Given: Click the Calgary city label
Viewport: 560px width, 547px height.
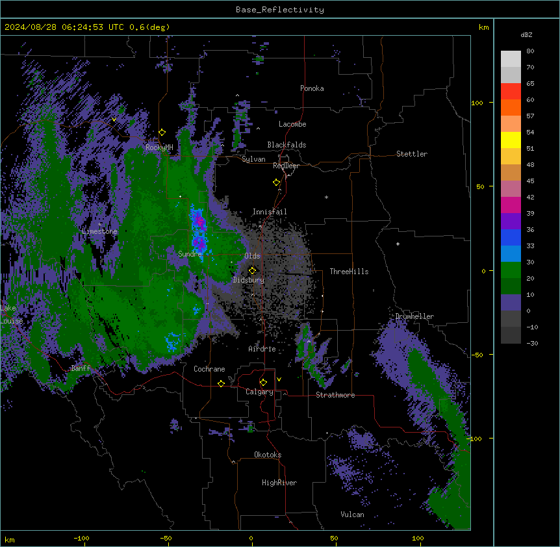Looking at the screenshot, I should coord(259,392).
